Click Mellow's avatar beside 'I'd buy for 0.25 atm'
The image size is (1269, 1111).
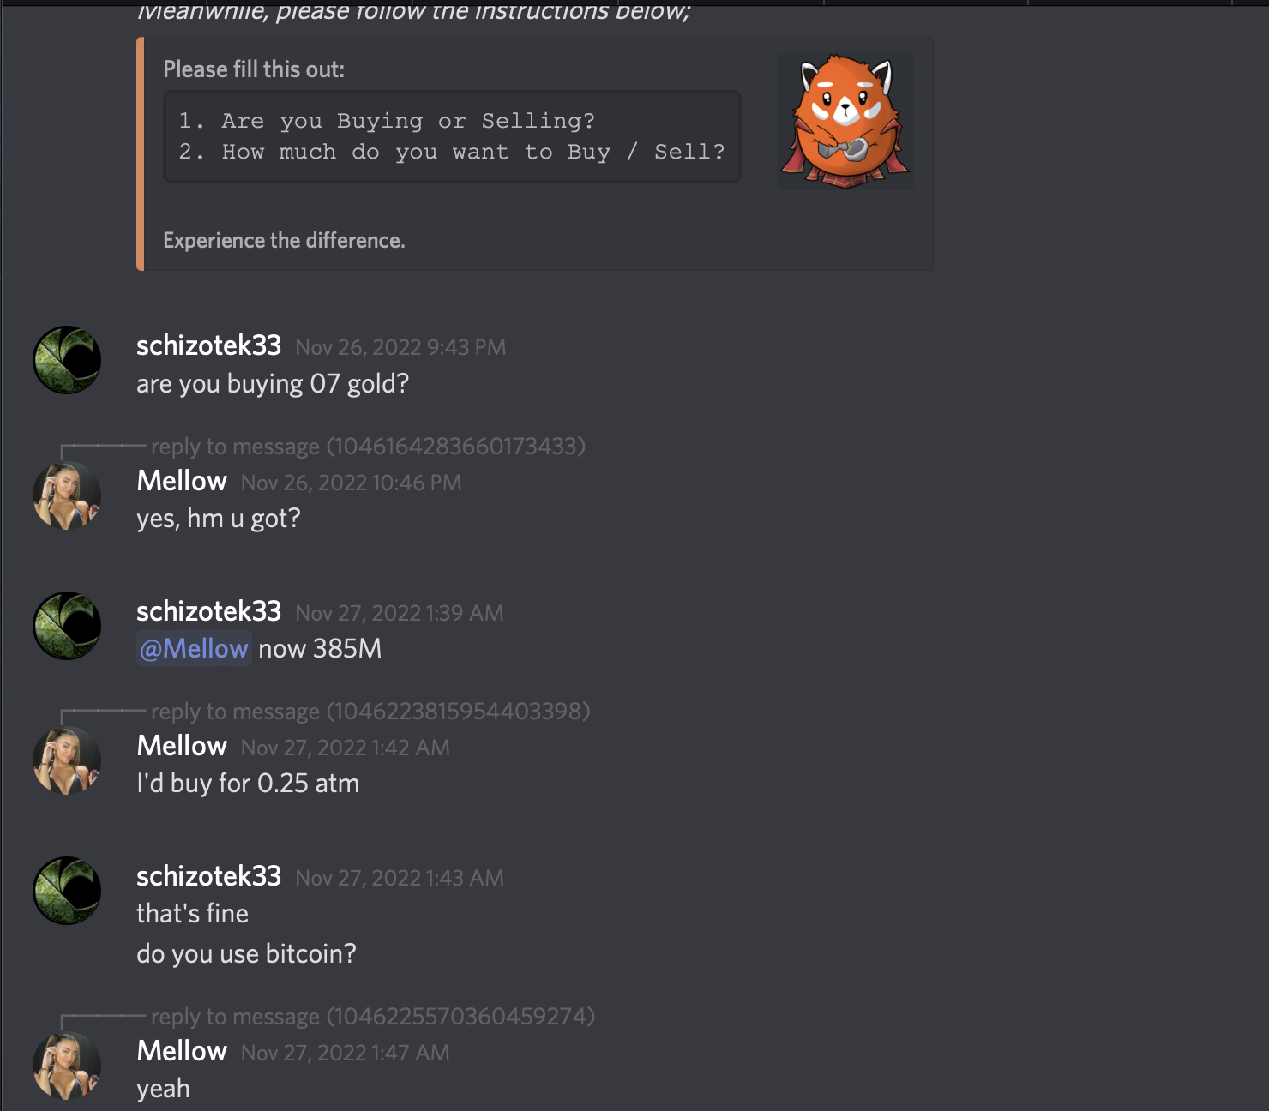click(67, 760)
